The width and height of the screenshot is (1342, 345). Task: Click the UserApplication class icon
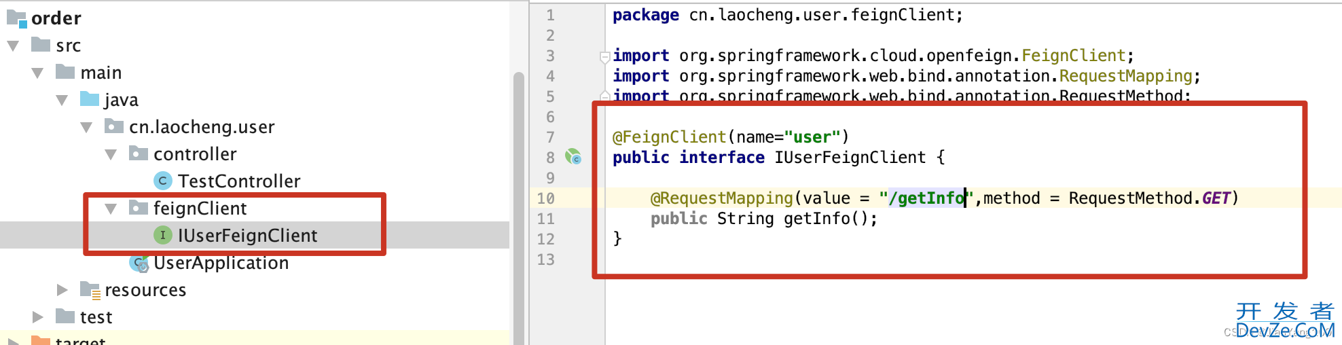[x=139, y=263]
